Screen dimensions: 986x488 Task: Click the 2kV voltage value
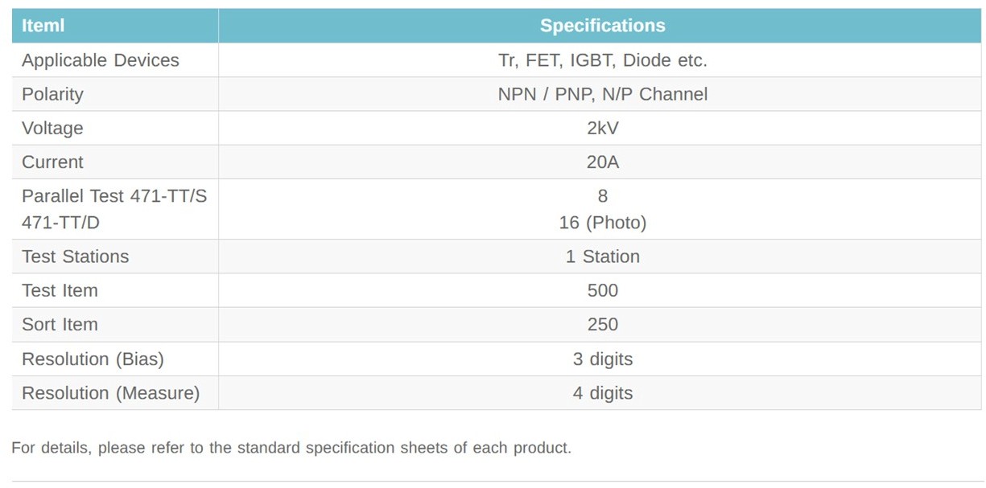coord(602,129)
